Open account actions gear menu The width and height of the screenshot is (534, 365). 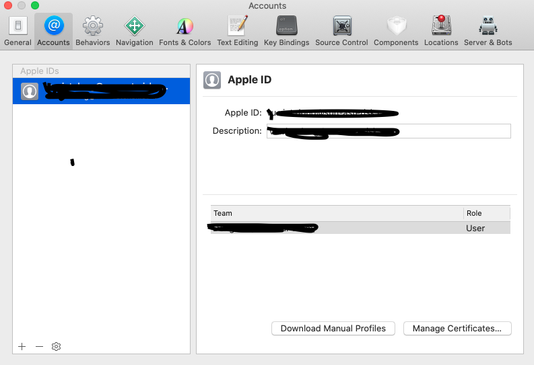coord(56,346)
